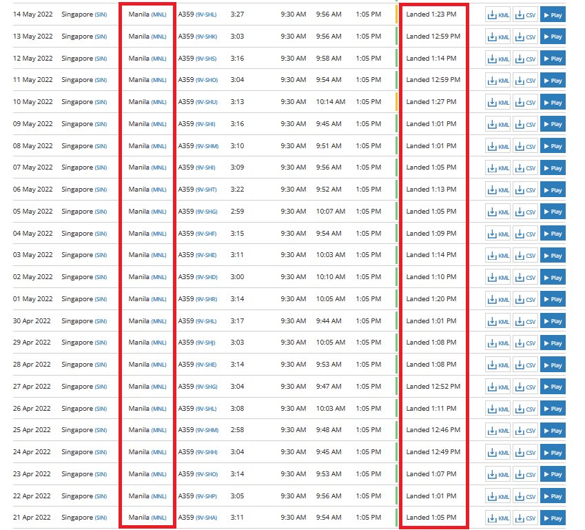
Task: Open aircraft registration 9V-SHD link
Action: click(207, 277)
